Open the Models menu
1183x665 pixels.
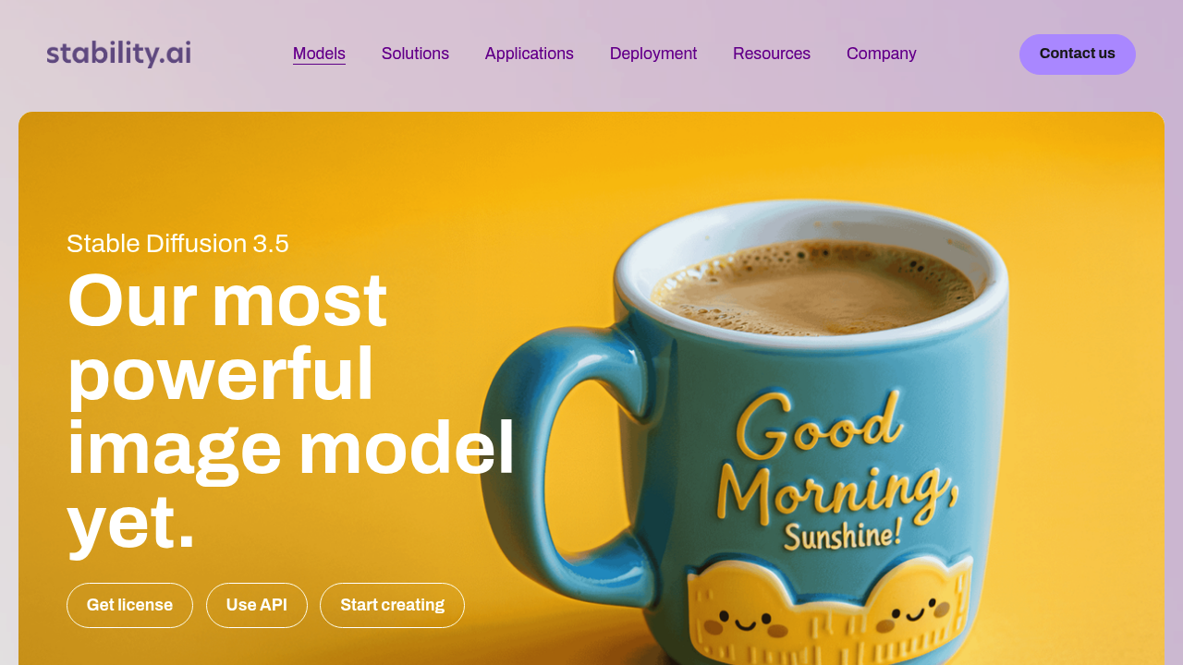[x=319, y=54]
